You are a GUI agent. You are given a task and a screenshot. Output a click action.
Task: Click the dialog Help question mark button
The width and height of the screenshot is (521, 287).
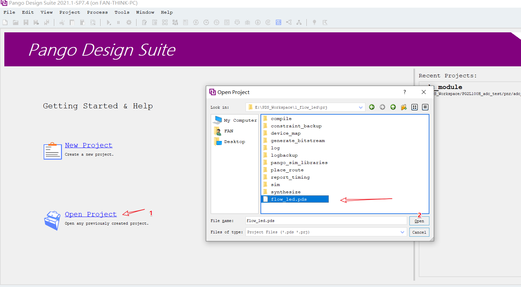405,92
